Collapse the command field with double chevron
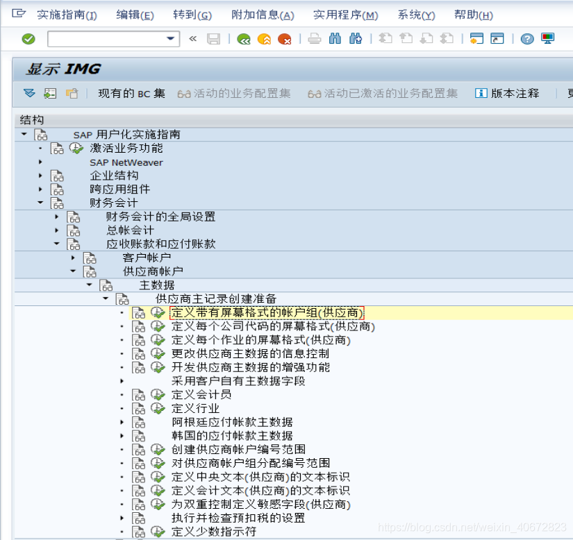 (x=193, y=39)
